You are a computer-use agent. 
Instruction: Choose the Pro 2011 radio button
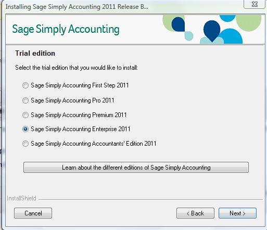(x=26, y=100)
